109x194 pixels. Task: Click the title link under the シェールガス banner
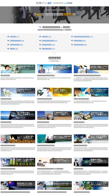(81, 146)
